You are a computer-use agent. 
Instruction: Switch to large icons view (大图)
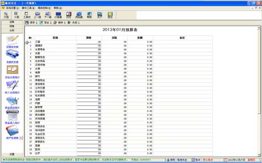6,15
